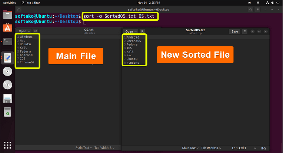Viewport: 283px width, 153px height.
Task: Click the Fedora line in OS.txt
Action: pos(25,51)
